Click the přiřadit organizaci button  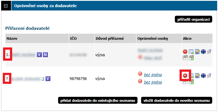click(x=193, y=19)
